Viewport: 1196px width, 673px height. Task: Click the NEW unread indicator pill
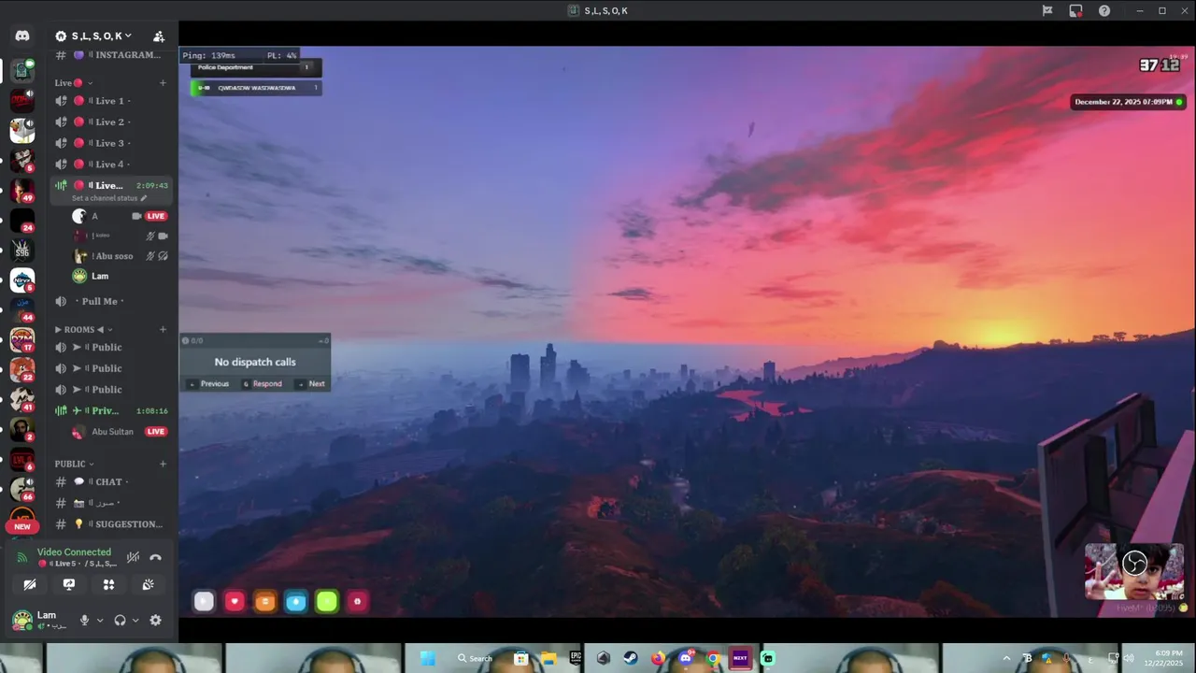[22, 526]
